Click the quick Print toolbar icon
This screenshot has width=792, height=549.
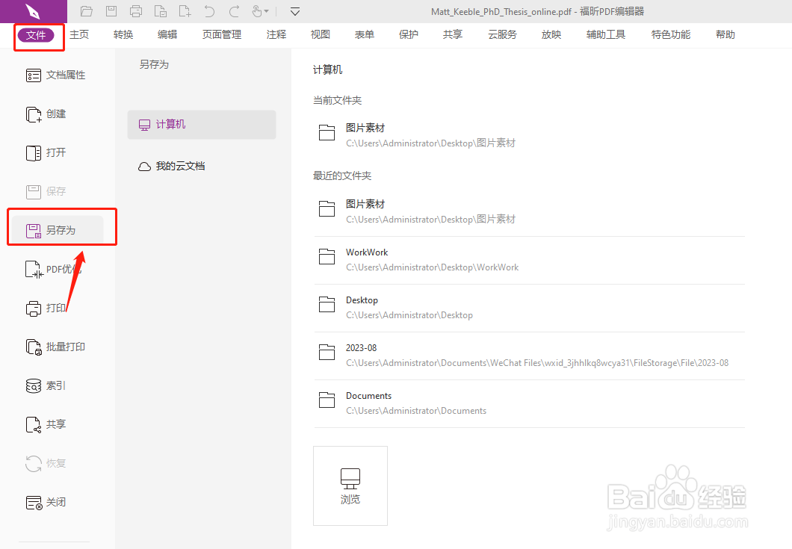[135, 11]
